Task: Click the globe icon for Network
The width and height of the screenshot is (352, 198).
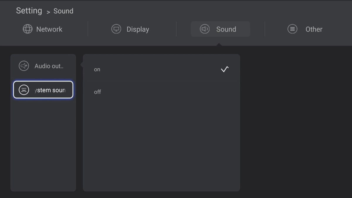Action: coord(28,29)
